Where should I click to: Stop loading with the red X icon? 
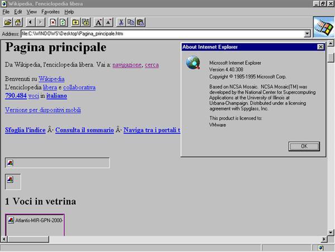pyautogui.click(x=53, y=22)
